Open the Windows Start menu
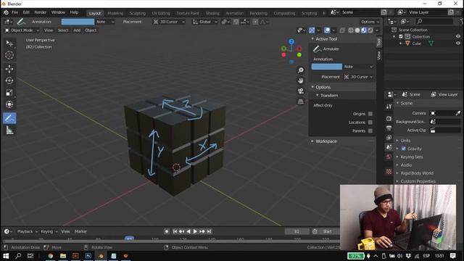Screen dimensions: 464x261 [6, 256]
